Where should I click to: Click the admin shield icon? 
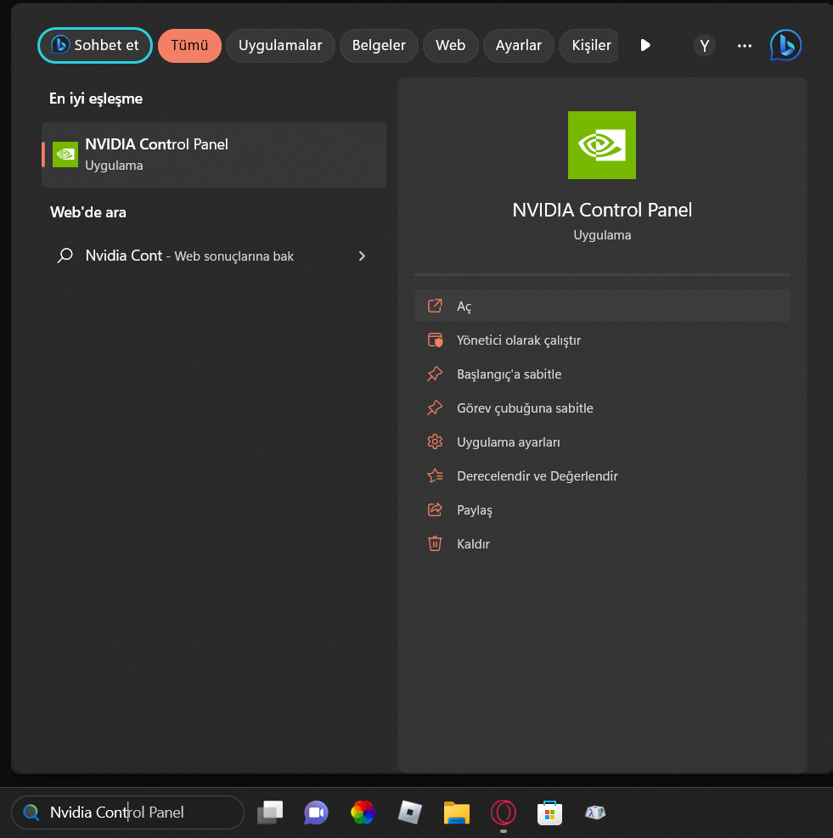[x=435, y=340]
